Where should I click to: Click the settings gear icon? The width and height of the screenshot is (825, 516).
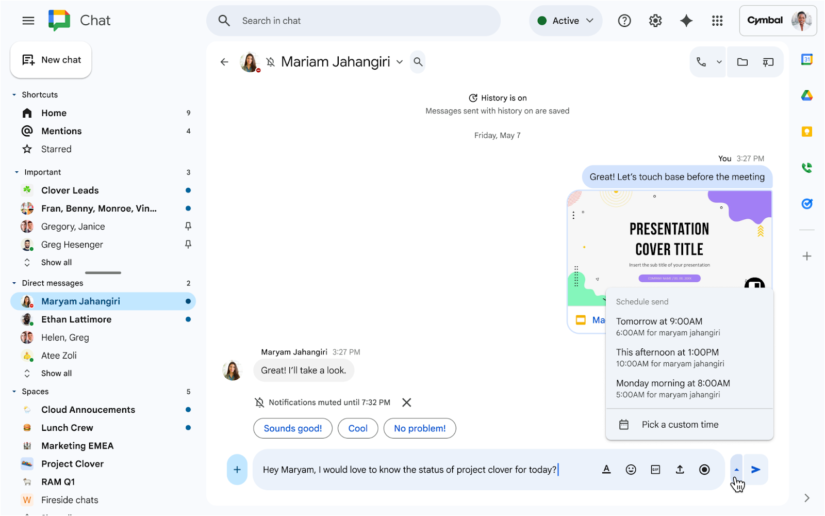coord(655,21)
